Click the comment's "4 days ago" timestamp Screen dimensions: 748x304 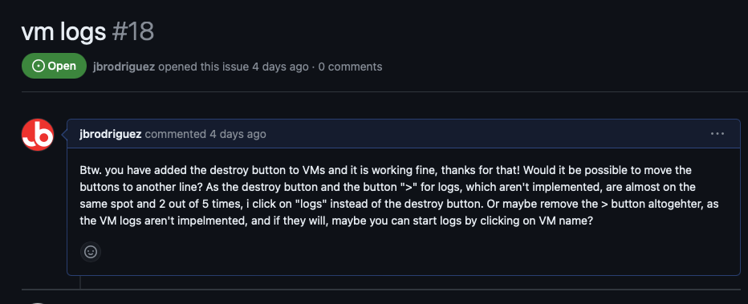point(238,135)
